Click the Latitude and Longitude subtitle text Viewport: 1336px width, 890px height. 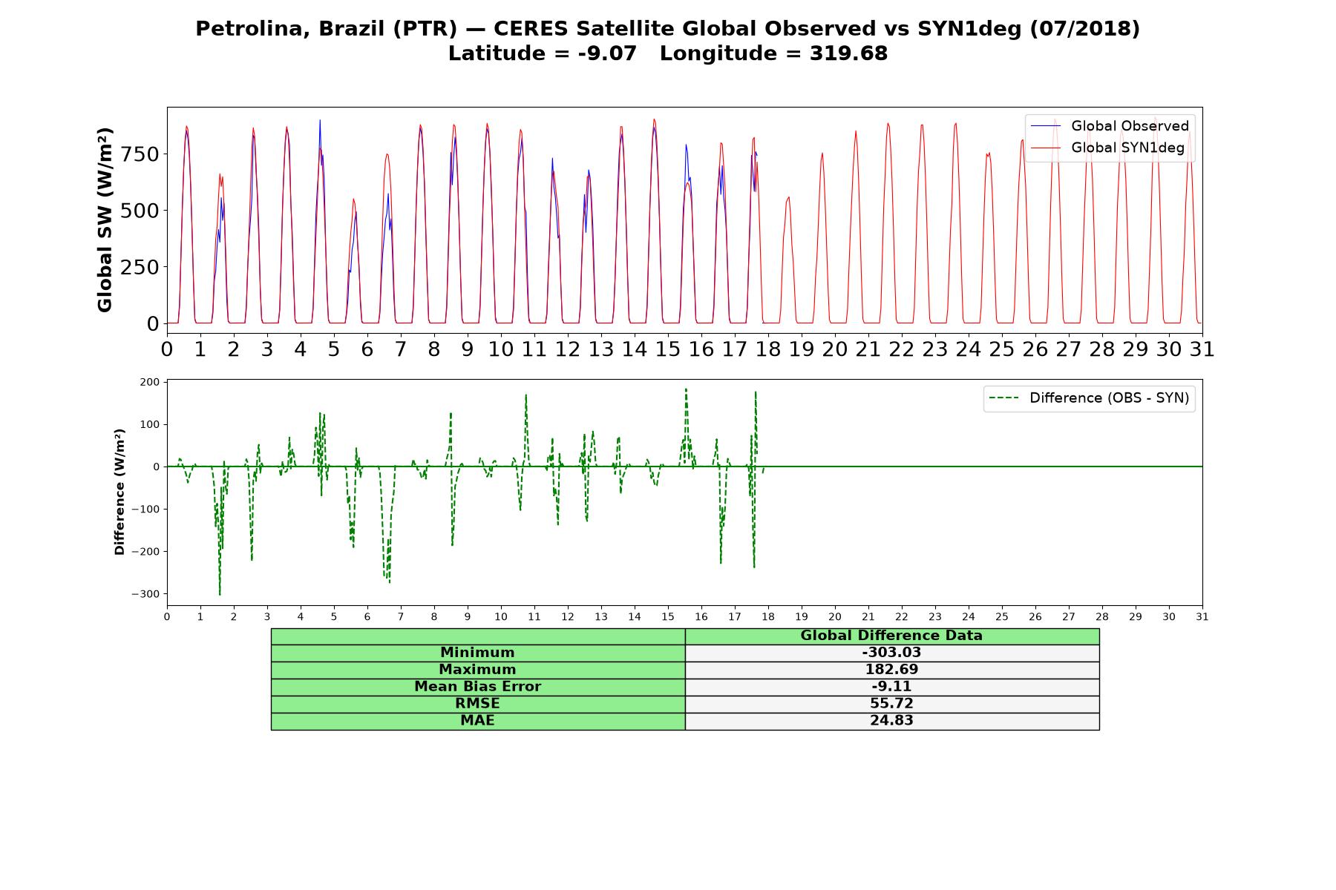click(x=668, y=53)
